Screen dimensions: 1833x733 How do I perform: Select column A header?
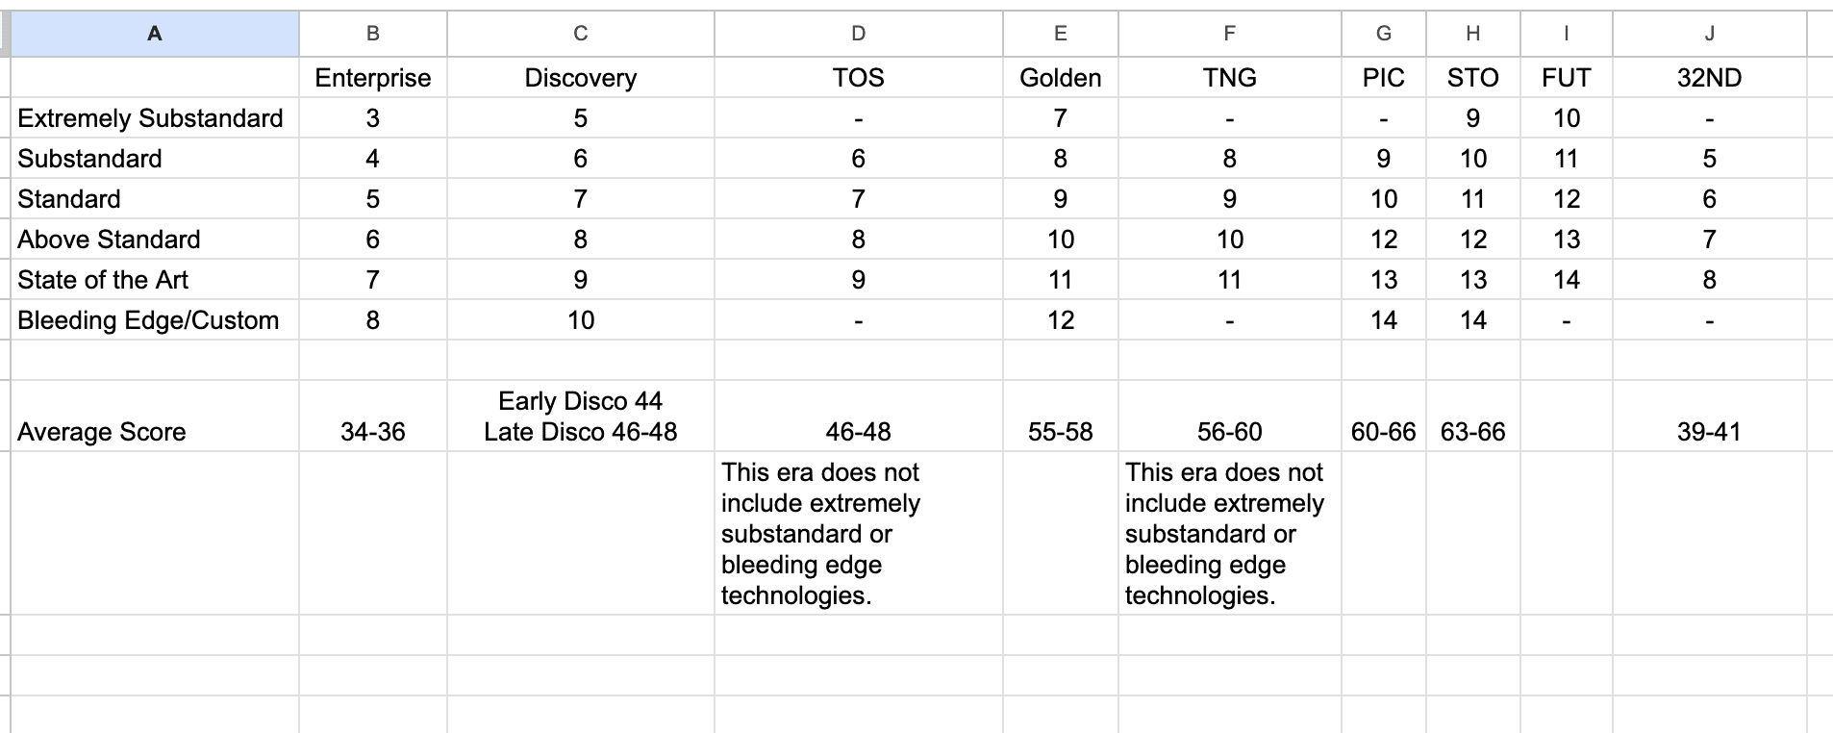click(154, 34)
